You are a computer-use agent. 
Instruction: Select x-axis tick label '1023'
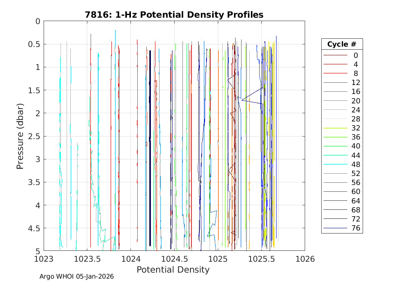pyautogui.click(x=44, y=259)
